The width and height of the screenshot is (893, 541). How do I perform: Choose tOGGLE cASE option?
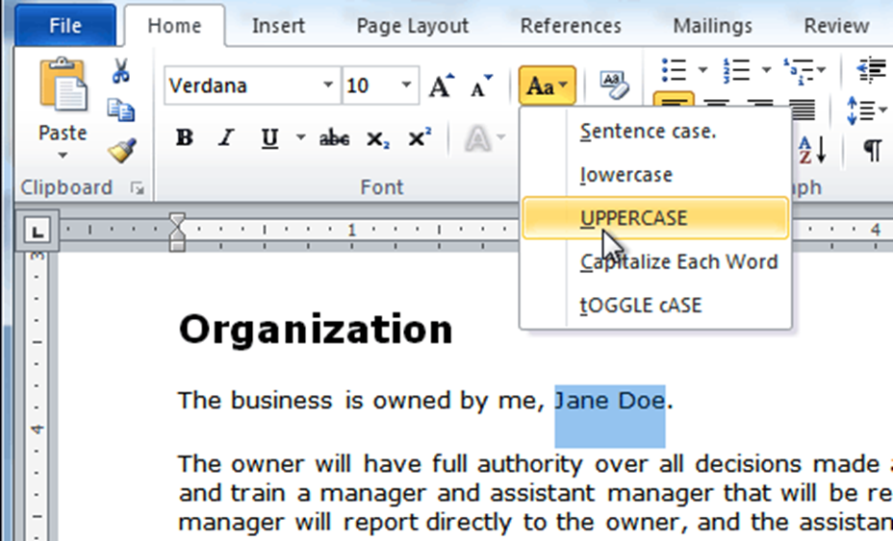(655, 305)
